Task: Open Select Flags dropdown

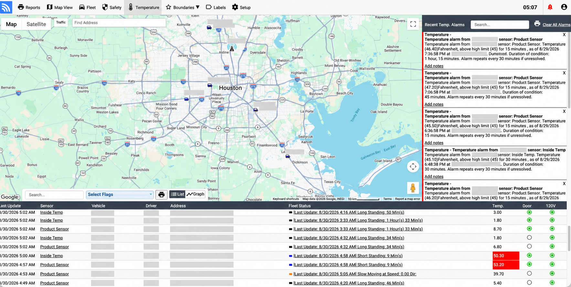Action: (x=120, y=194)
